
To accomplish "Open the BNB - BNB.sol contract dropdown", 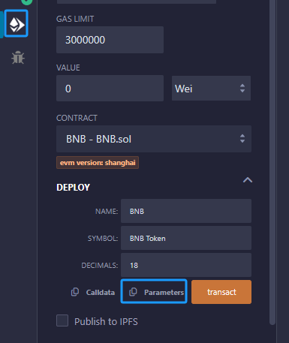I will tap(154, 139).
